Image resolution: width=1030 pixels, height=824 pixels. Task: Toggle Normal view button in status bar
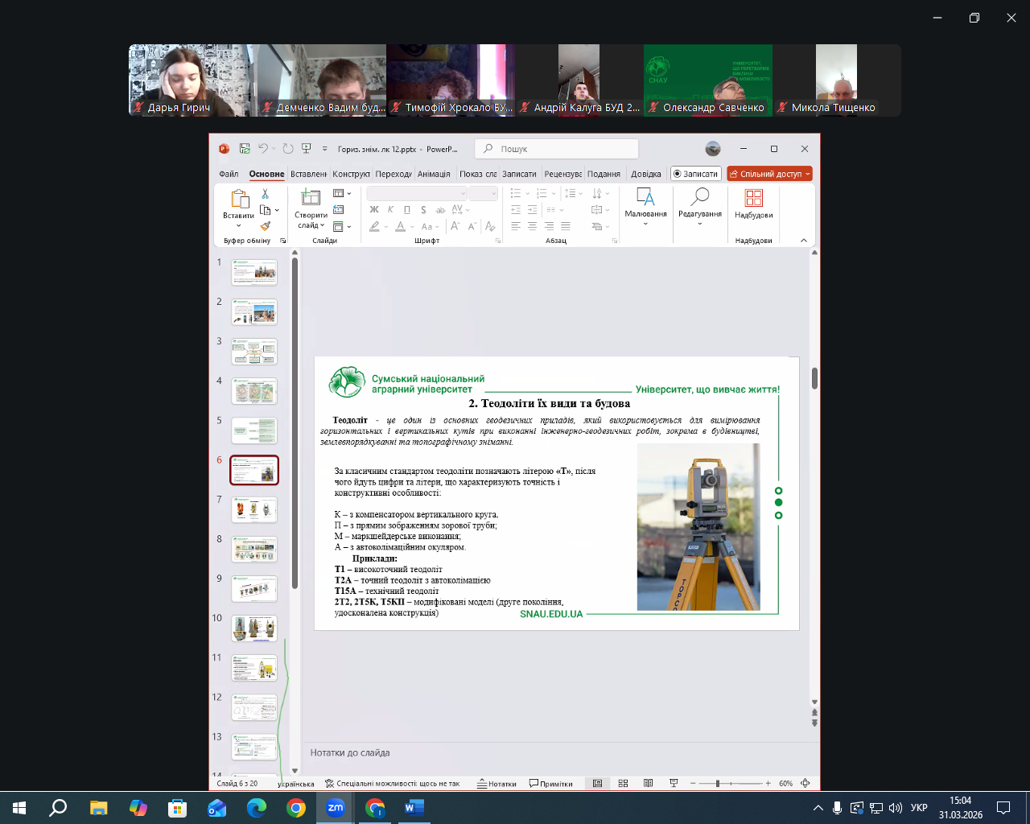597,783
